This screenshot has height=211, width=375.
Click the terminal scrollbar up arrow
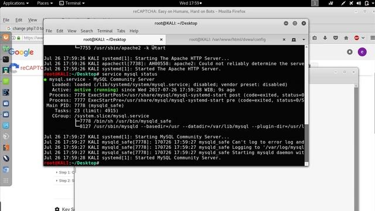tap(306, 47)
